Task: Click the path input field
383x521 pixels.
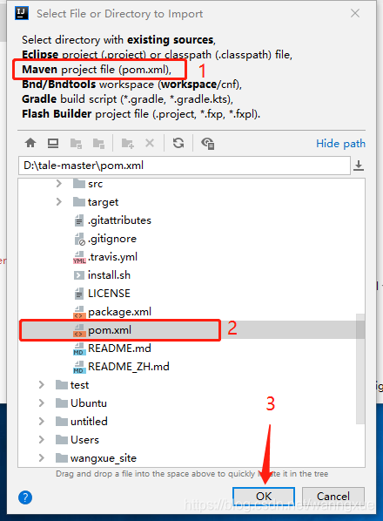Action: 185,166
